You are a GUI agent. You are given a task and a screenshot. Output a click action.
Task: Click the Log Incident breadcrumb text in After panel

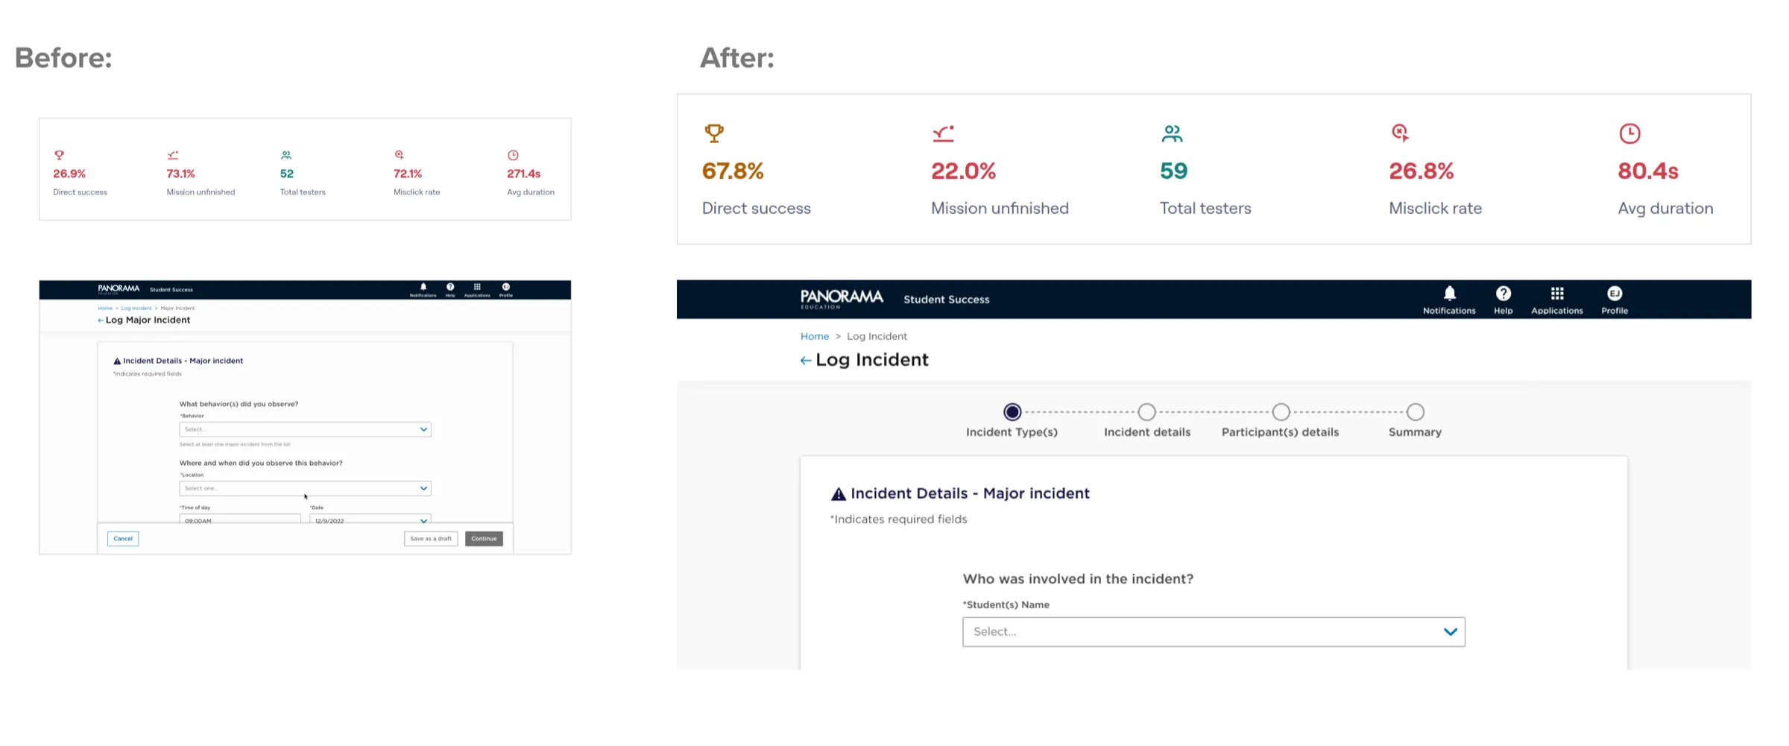pos(877,336)
